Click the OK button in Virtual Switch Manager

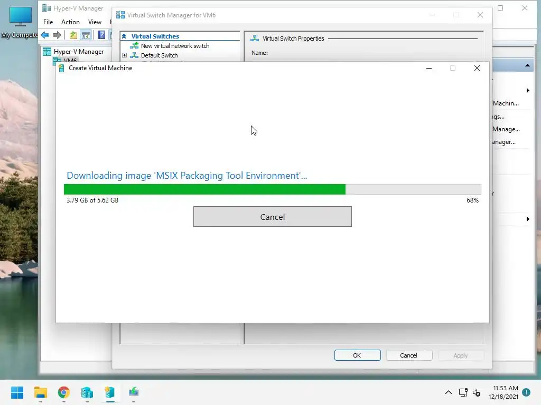tap(358, 355)
